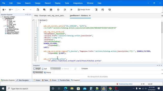
Task: Close the Solution Explorer panel
Action: (x=30, y=15)
